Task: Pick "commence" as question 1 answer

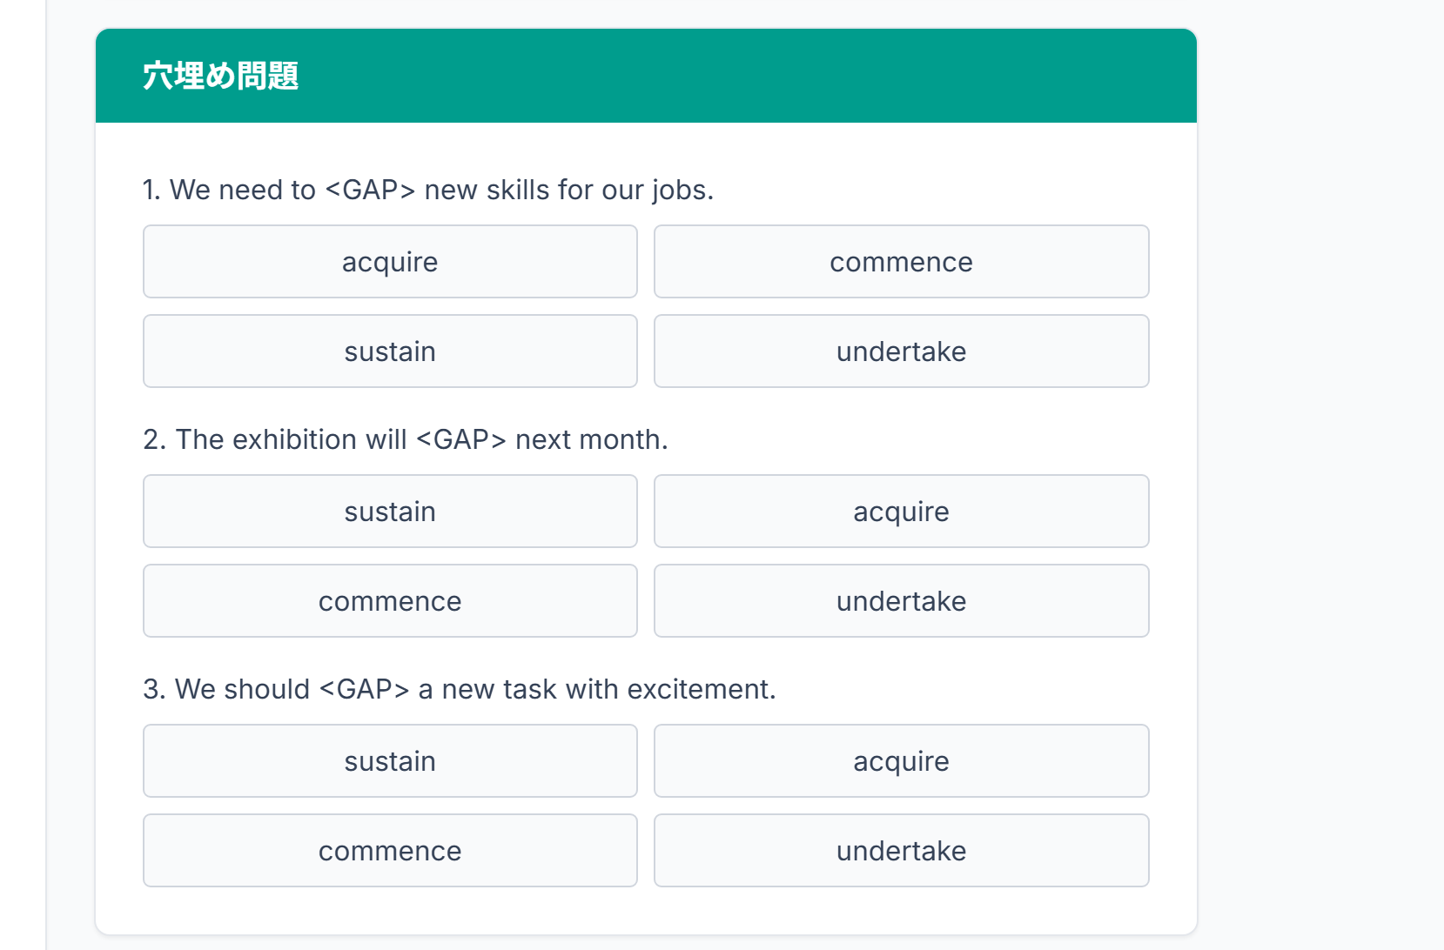Action: 901,262
